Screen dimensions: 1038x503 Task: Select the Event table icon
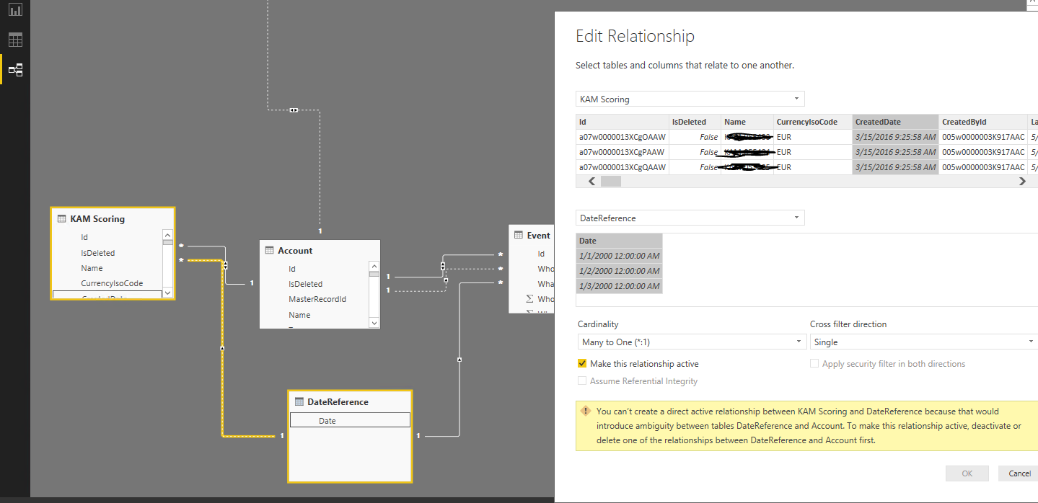pos(519,235)
